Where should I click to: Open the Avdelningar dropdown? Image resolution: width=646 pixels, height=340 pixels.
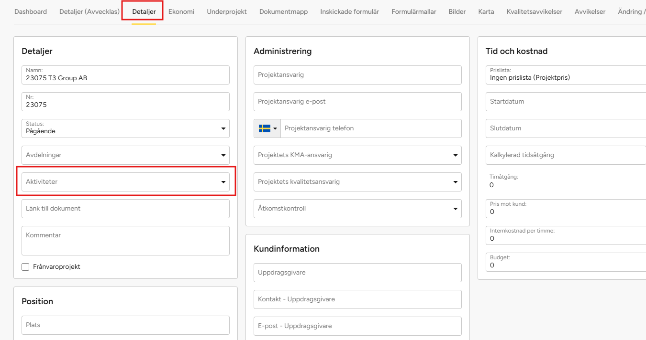125,155
